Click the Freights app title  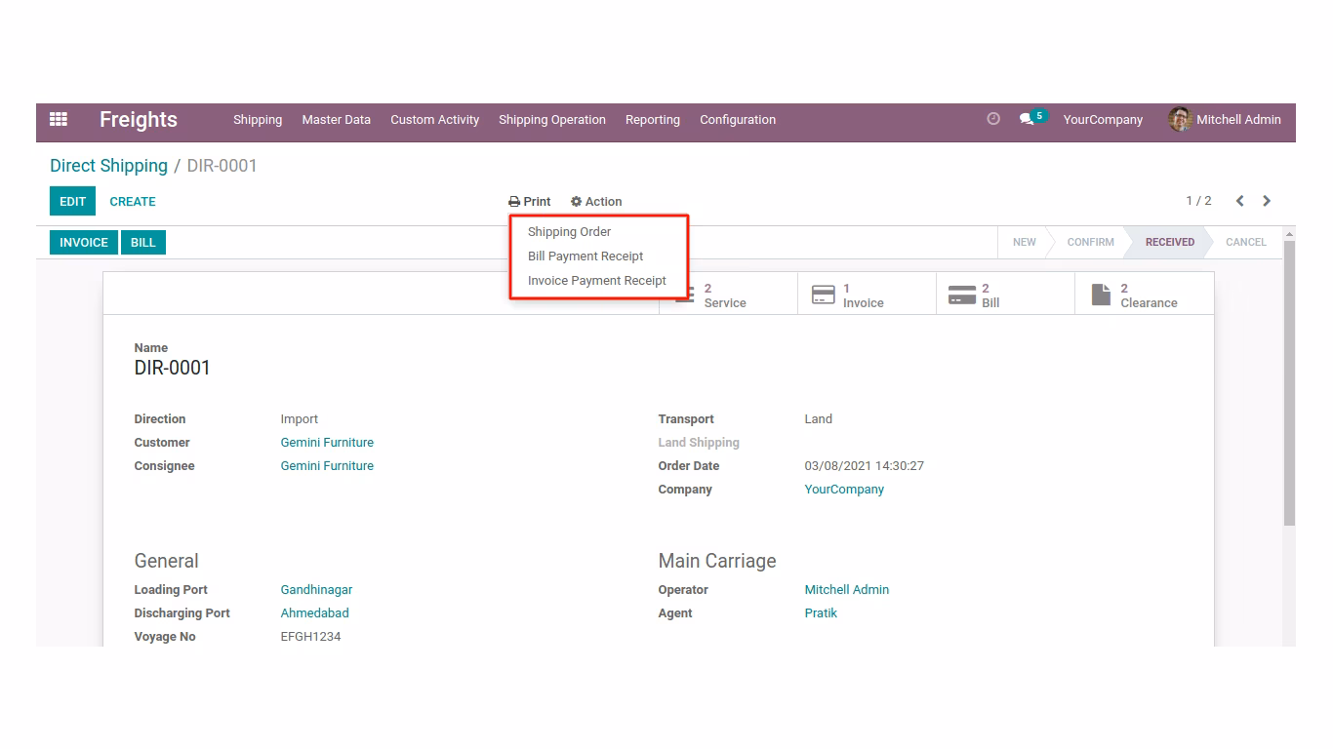[139, 120]
